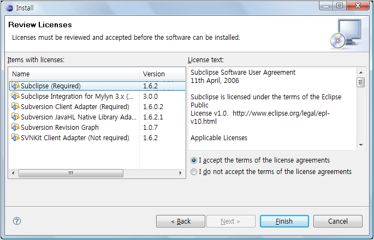Click the horizontal scrollbar thumb in items list
This screenshot has height=240, width=374.
pos(71,173)
